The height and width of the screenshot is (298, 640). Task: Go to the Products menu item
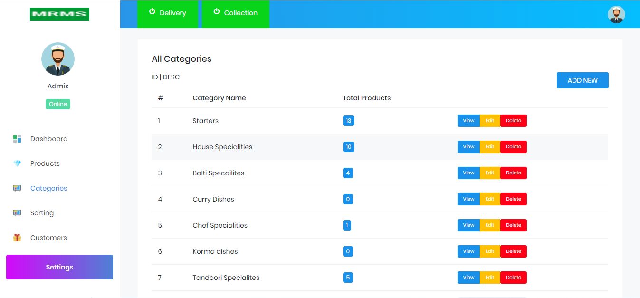(45, 163)
